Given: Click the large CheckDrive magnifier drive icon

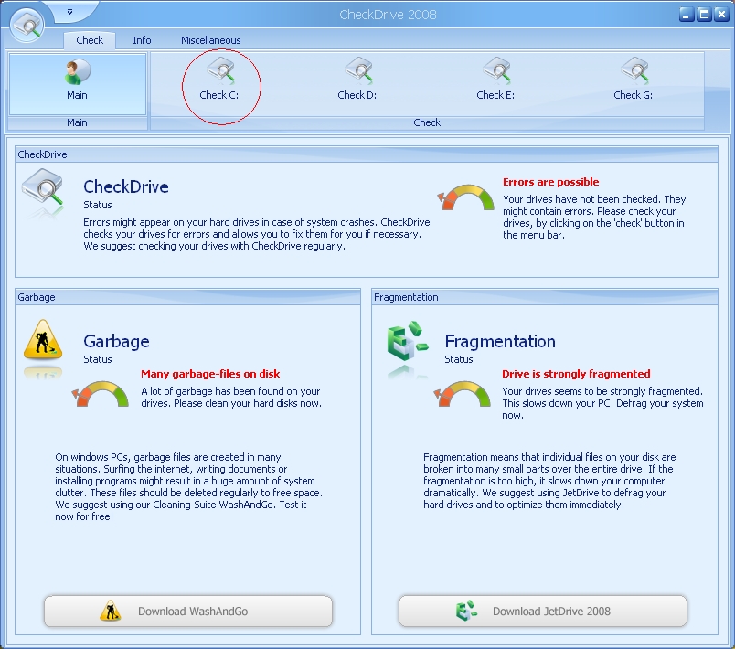Looking at the screenshot, I should [42, 189].
